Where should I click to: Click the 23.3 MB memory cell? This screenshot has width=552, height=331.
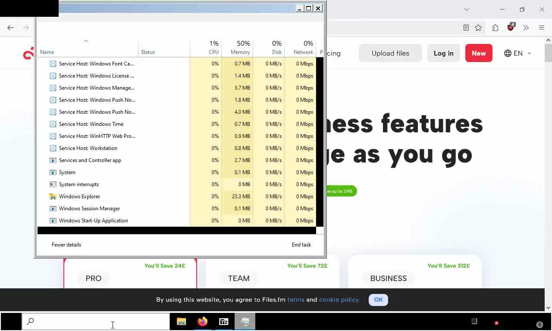point(237,197)
